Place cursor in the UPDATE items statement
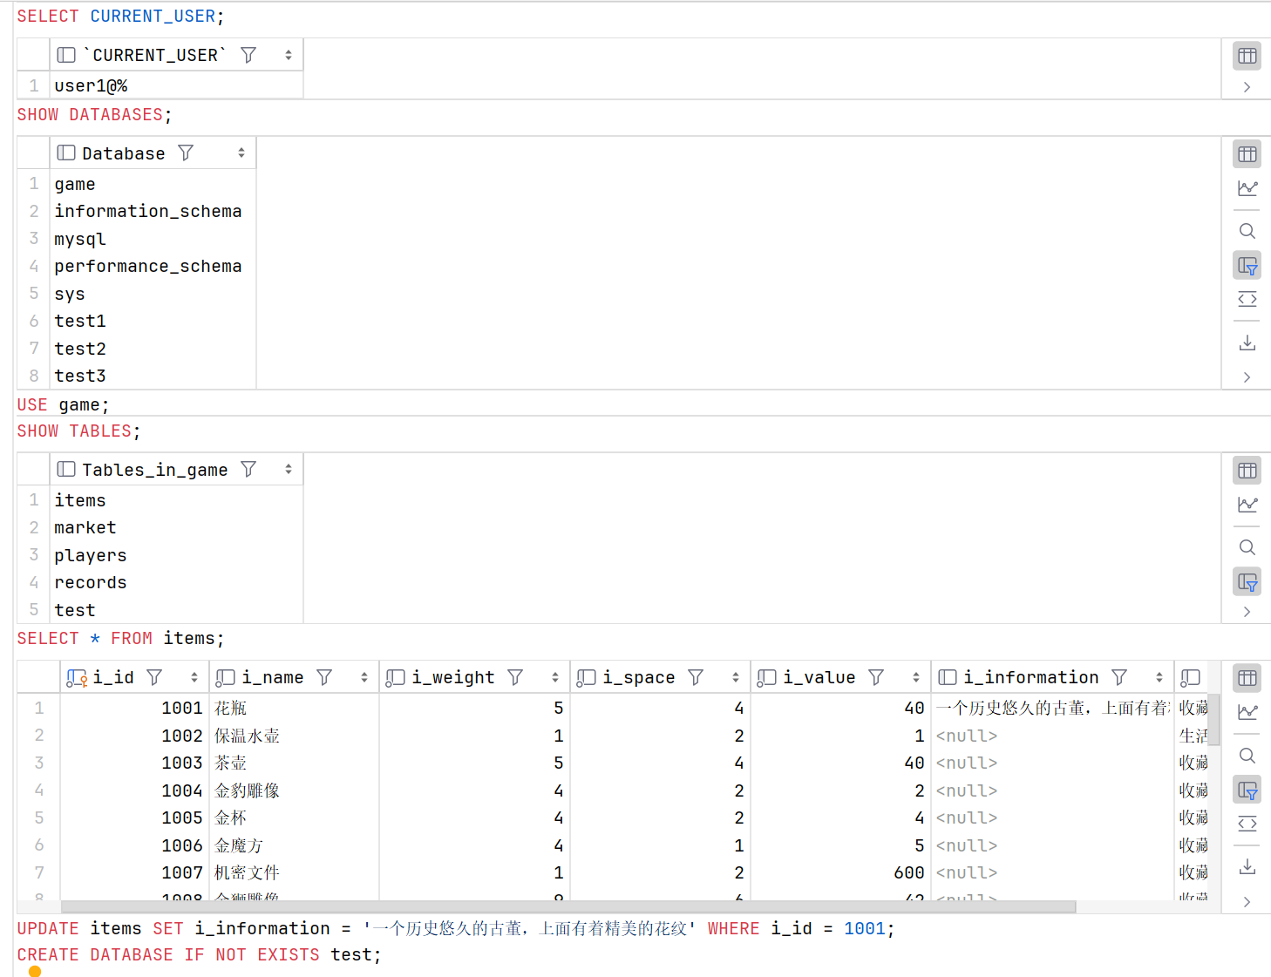This screenshot has width=1271, height=977. [456, 929]
